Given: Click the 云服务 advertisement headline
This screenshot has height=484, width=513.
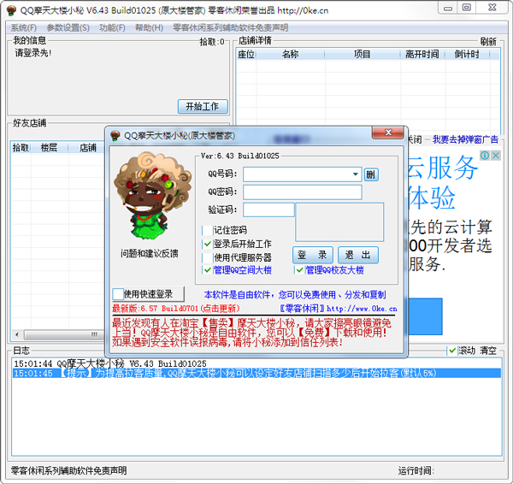Looking at the screenshot, I should pyautogui.click(x=442, y=168).
